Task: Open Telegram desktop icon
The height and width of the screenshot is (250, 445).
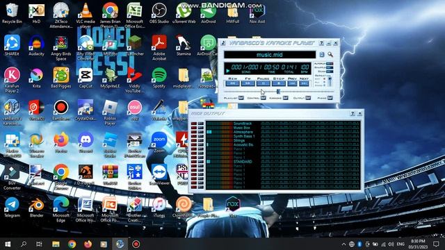Action: [12, 207]
